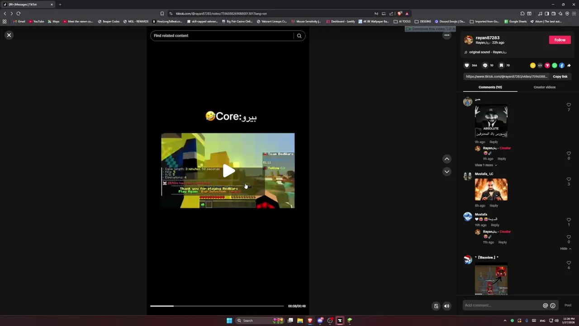Open the Gmail bookmark
The height and width of the screenshot is (326, 579).
coord(19,21)
